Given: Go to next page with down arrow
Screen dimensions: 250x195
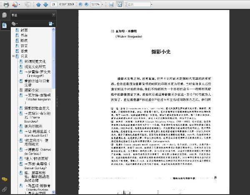Looking at the screenshot, I should coord(45,5).
